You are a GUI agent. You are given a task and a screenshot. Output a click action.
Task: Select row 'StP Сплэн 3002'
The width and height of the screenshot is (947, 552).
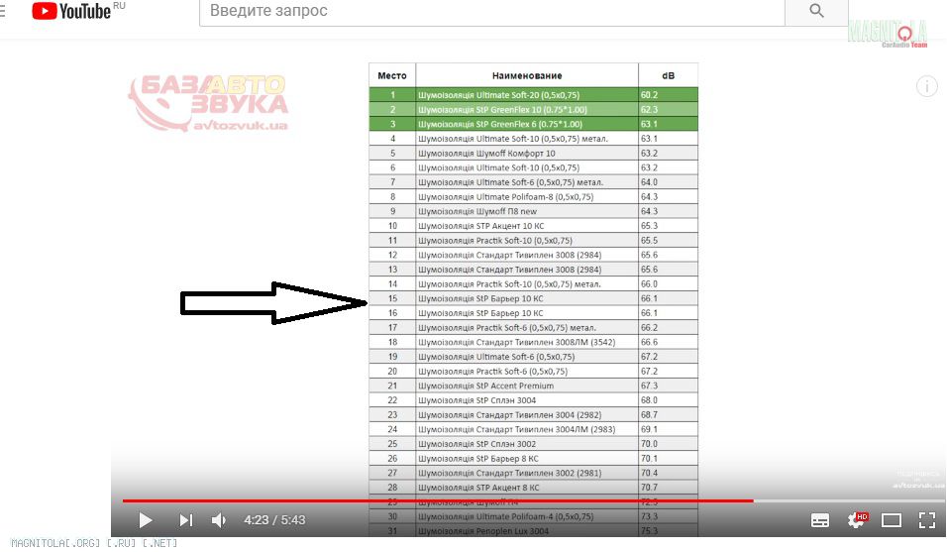coord(534,444)
